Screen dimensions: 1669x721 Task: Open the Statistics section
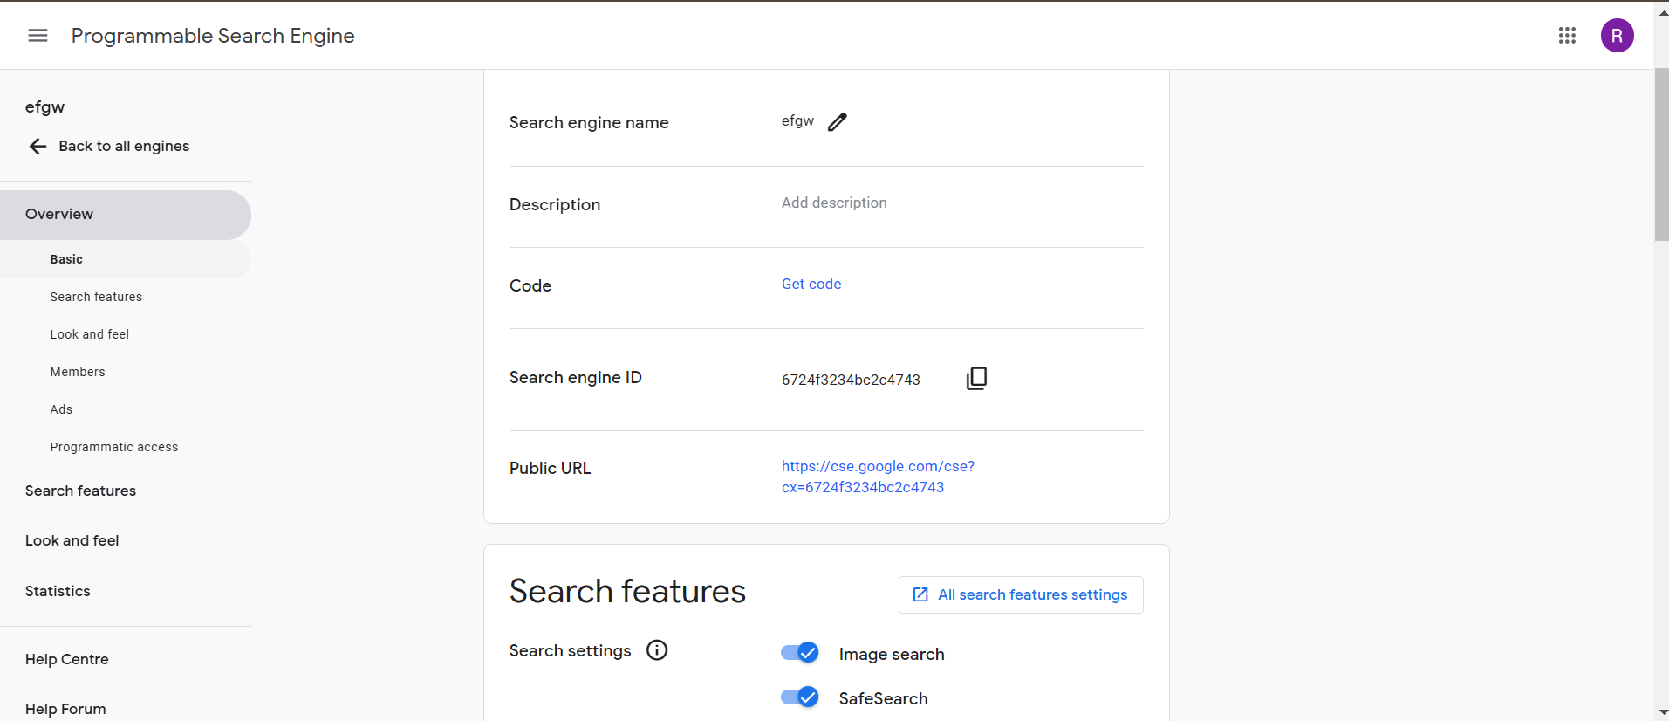58,591
